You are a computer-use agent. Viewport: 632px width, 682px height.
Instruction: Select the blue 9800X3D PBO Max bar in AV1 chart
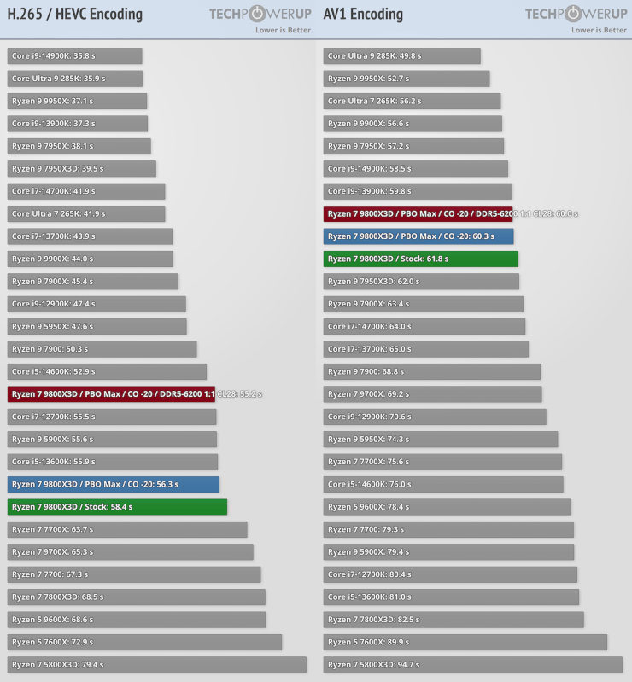[x=418, y=236]
